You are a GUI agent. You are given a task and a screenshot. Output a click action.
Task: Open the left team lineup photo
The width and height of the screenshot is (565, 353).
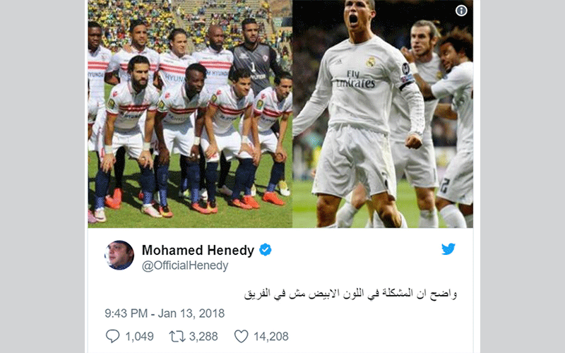coord(190,114)
